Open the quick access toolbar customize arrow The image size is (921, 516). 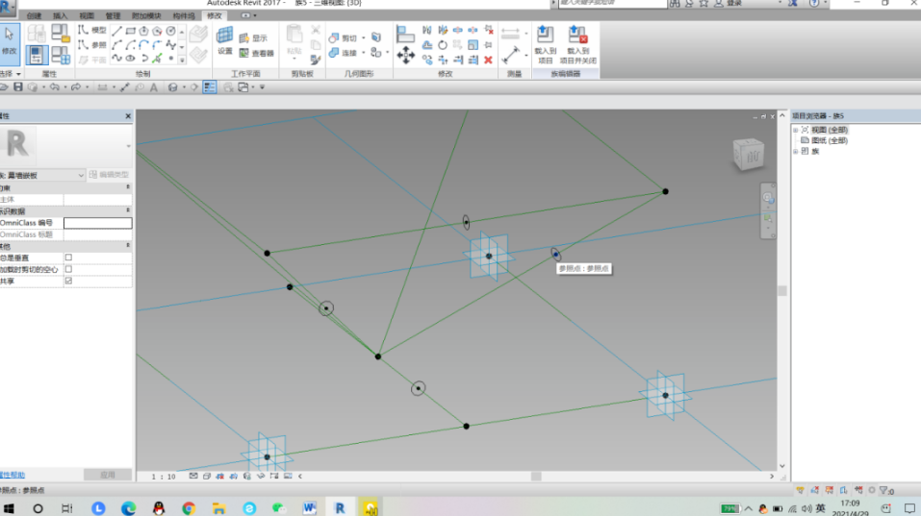(x=263, y=87)
